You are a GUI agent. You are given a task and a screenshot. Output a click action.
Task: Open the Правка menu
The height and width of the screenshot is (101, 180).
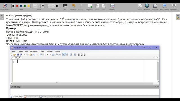pos(20,51)
